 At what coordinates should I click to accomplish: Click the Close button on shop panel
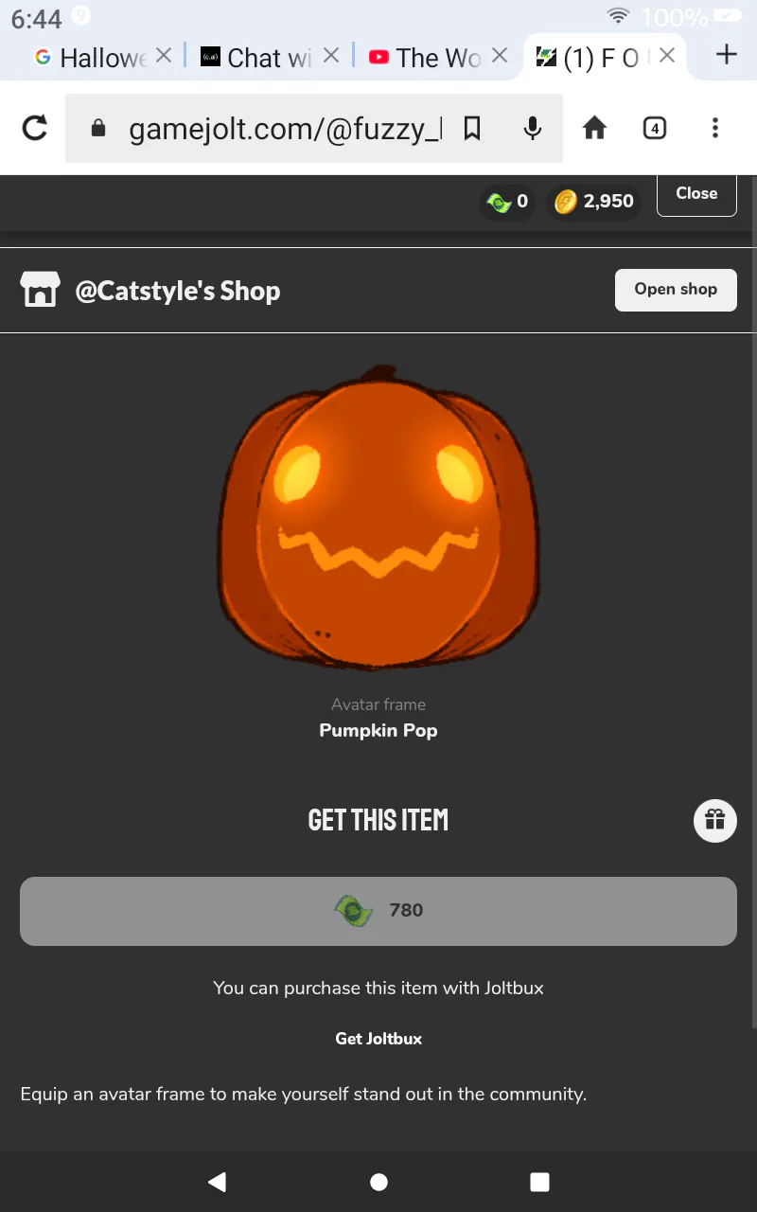point(696,193)
